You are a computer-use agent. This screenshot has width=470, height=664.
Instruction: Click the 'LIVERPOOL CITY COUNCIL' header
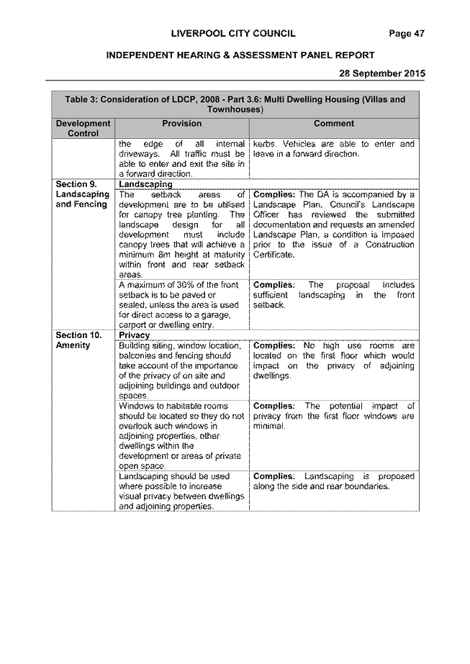[233, 34]
